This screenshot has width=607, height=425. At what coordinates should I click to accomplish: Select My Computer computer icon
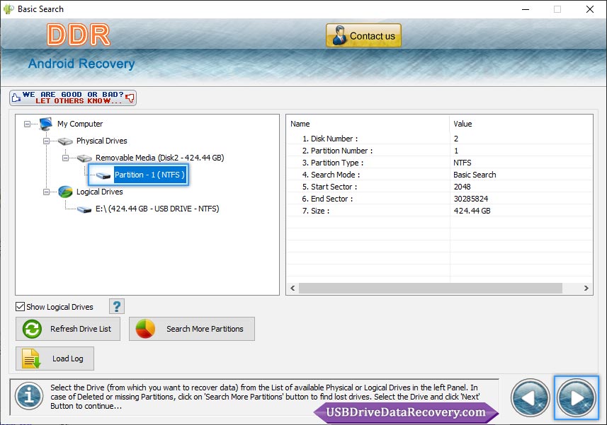pyautogui.click(x=45, y=124)
